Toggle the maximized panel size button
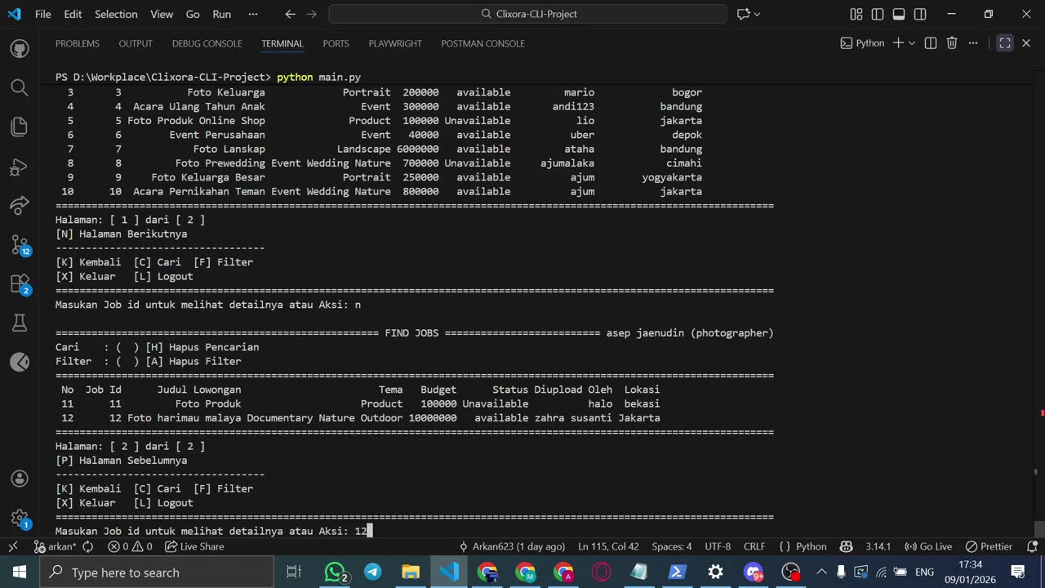The image size is (1045, 588). (x=1005, y=43)
